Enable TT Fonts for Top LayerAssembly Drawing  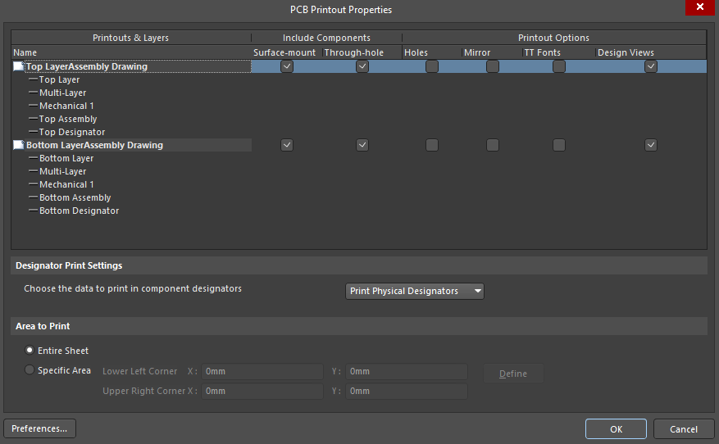(559, 66)
